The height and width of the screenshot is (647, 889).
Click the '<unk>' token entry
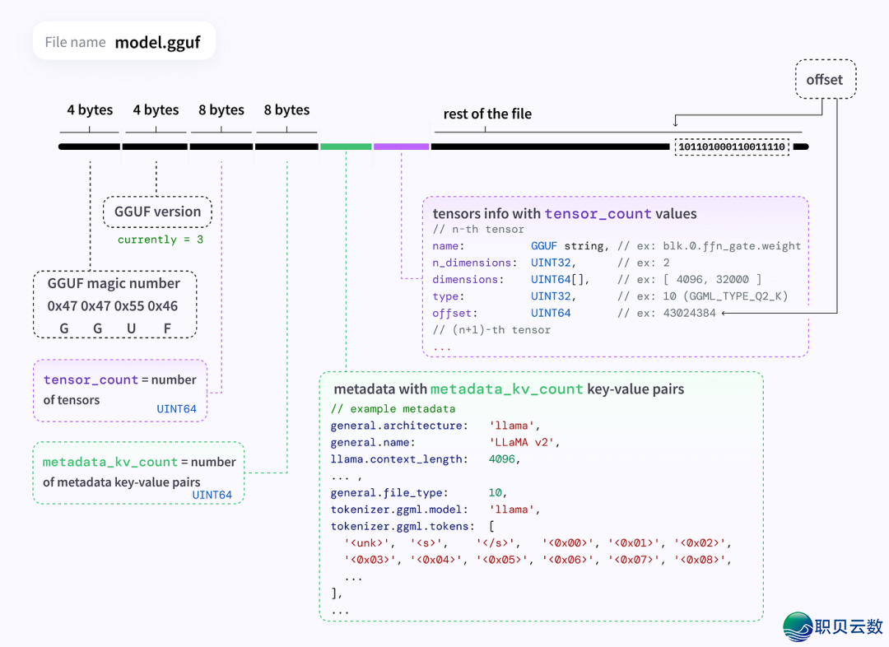pyautogui.click(x=368, y=542)
